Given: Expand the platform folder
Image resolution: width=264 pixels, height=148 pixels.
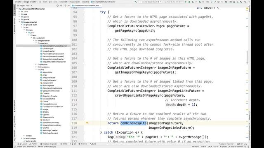Looking at the screenshot, I should point(36,65).
